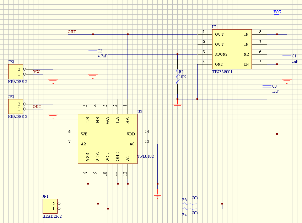Select the VDD pin 14 of U2
The image size is (302, 223).
(145, 134)
